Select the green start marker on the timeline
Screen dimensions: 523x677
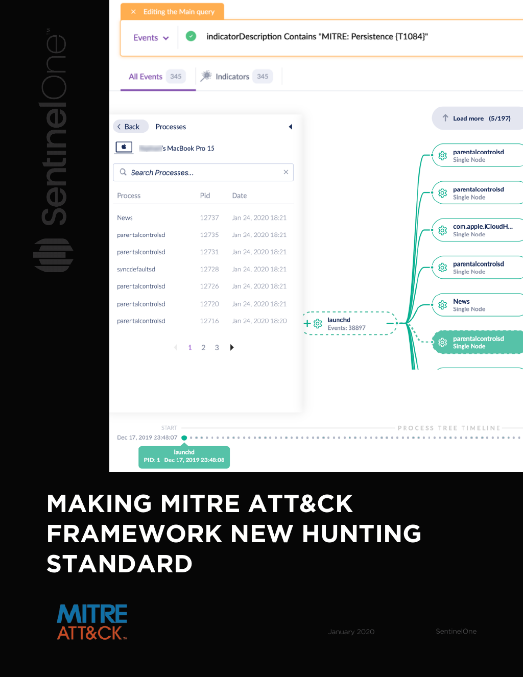click(x=184, y=438)
